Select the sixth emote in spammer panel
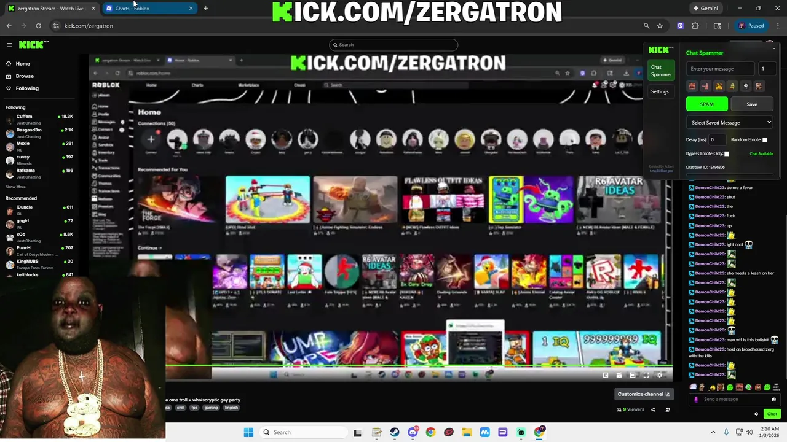 [x=759, y=87]
